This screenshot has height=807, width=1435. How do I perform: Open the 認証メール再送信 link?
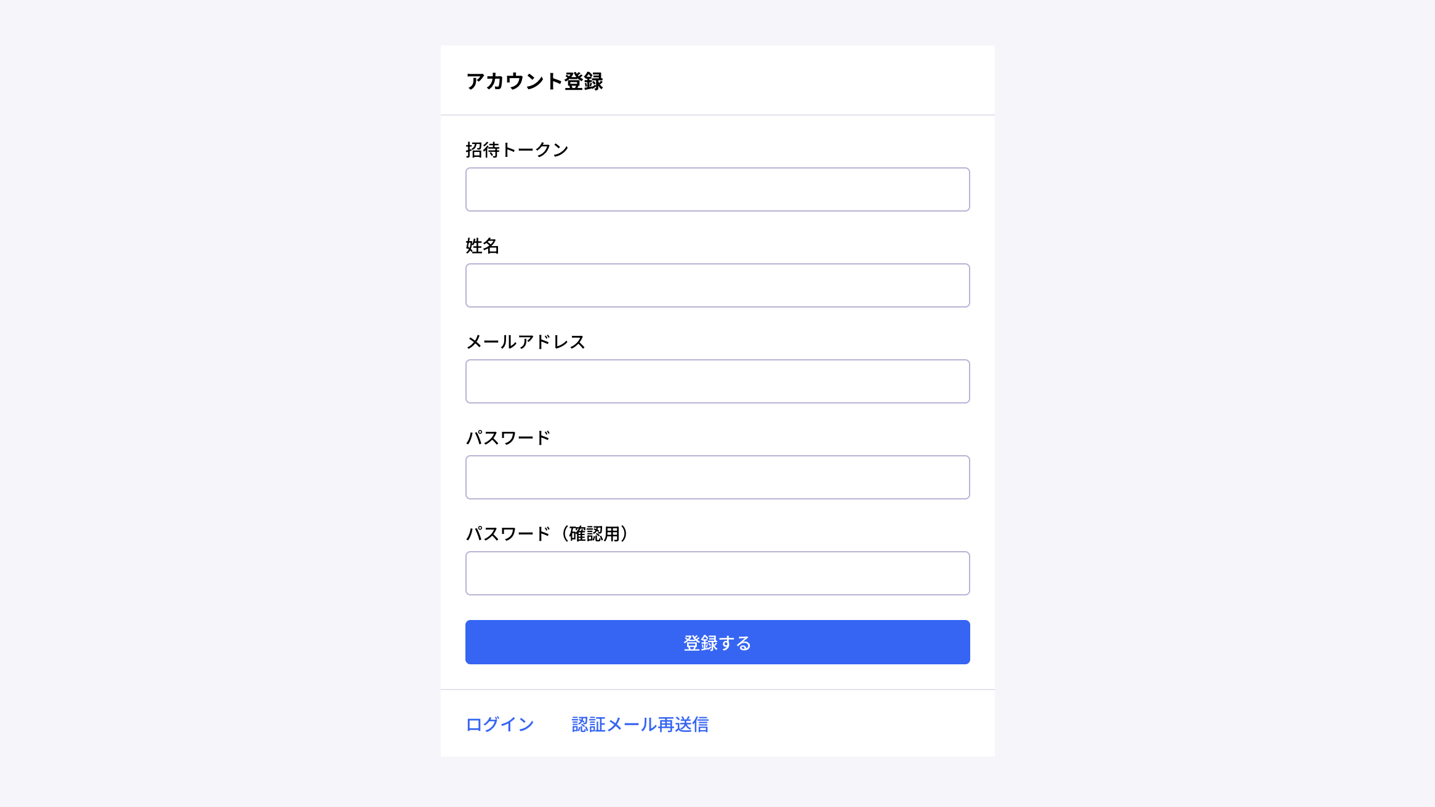pos(640,725)
